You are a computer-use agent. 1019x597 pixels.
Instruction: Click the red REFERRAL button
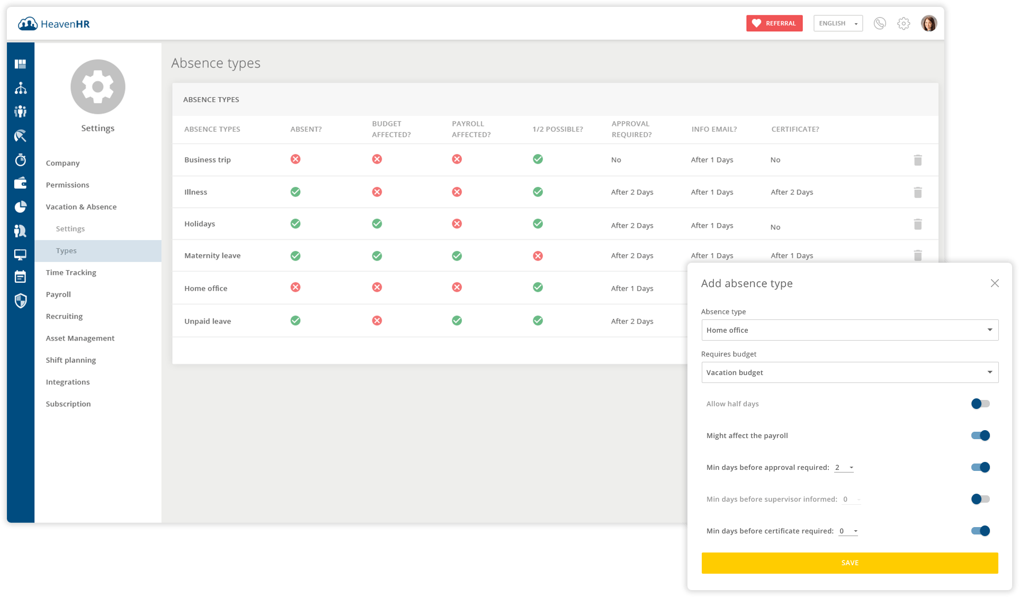pos(774,23)
